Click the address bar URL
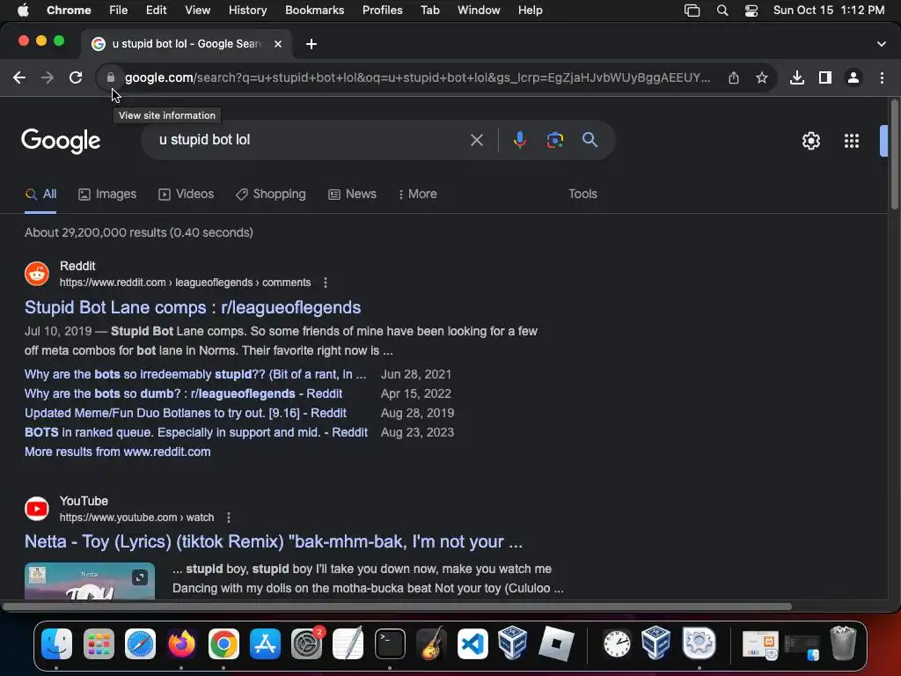Viewport: 901px width, 676px height. click(x=418, y=77)
